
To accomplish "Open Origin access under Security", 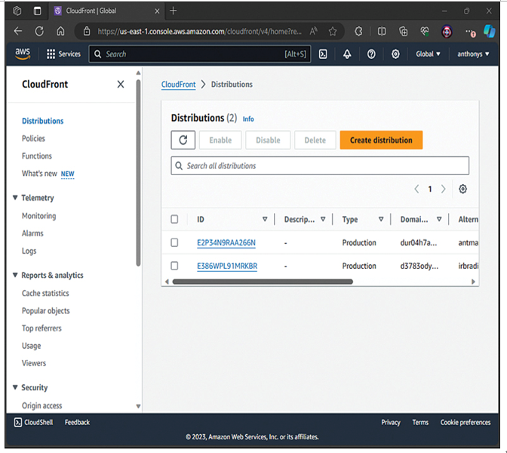I will [41, 405].
